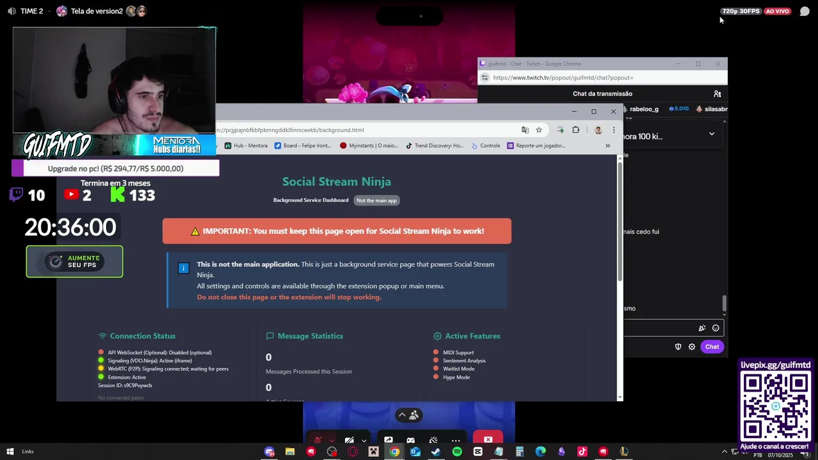818x460 pixels.
Task: Open the dropdown arrow next to camera
Action: 364,440
